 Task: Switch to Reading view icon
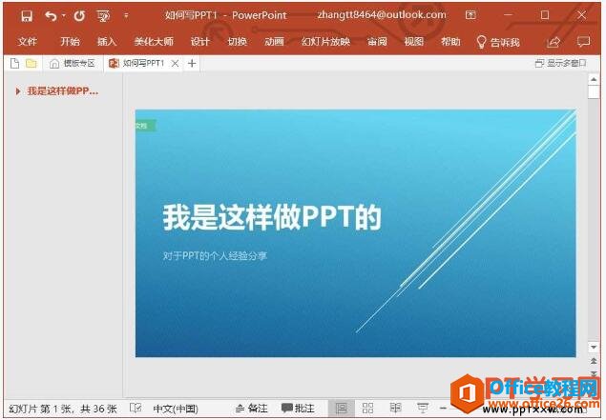[x=395, y=408]
